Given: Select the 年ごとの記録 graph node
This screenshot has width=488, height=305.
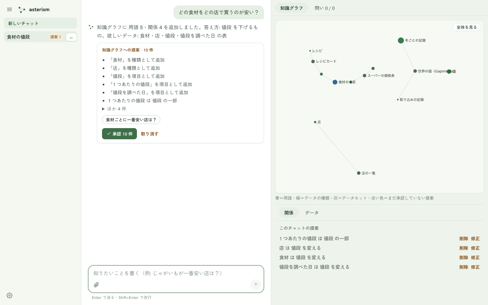Looking at the screenshot, I should [401, 40].
